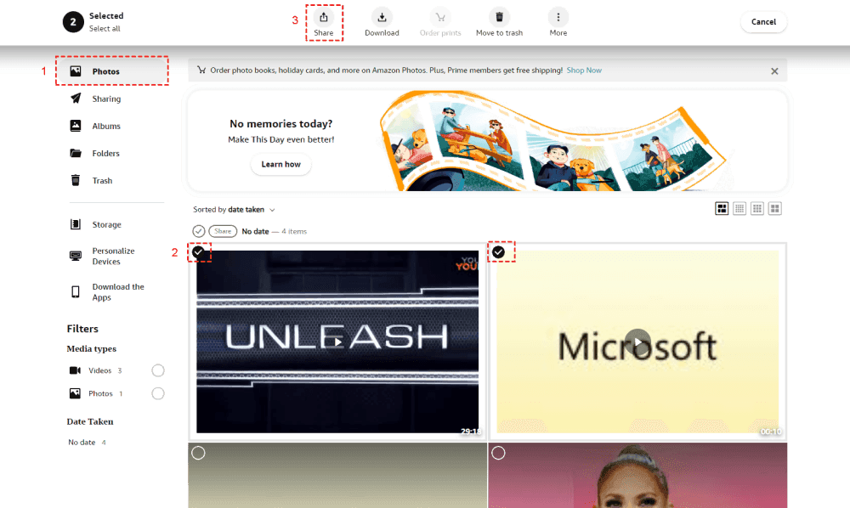Cancel the current selection
Screen dimensions: 850x508
763,22
